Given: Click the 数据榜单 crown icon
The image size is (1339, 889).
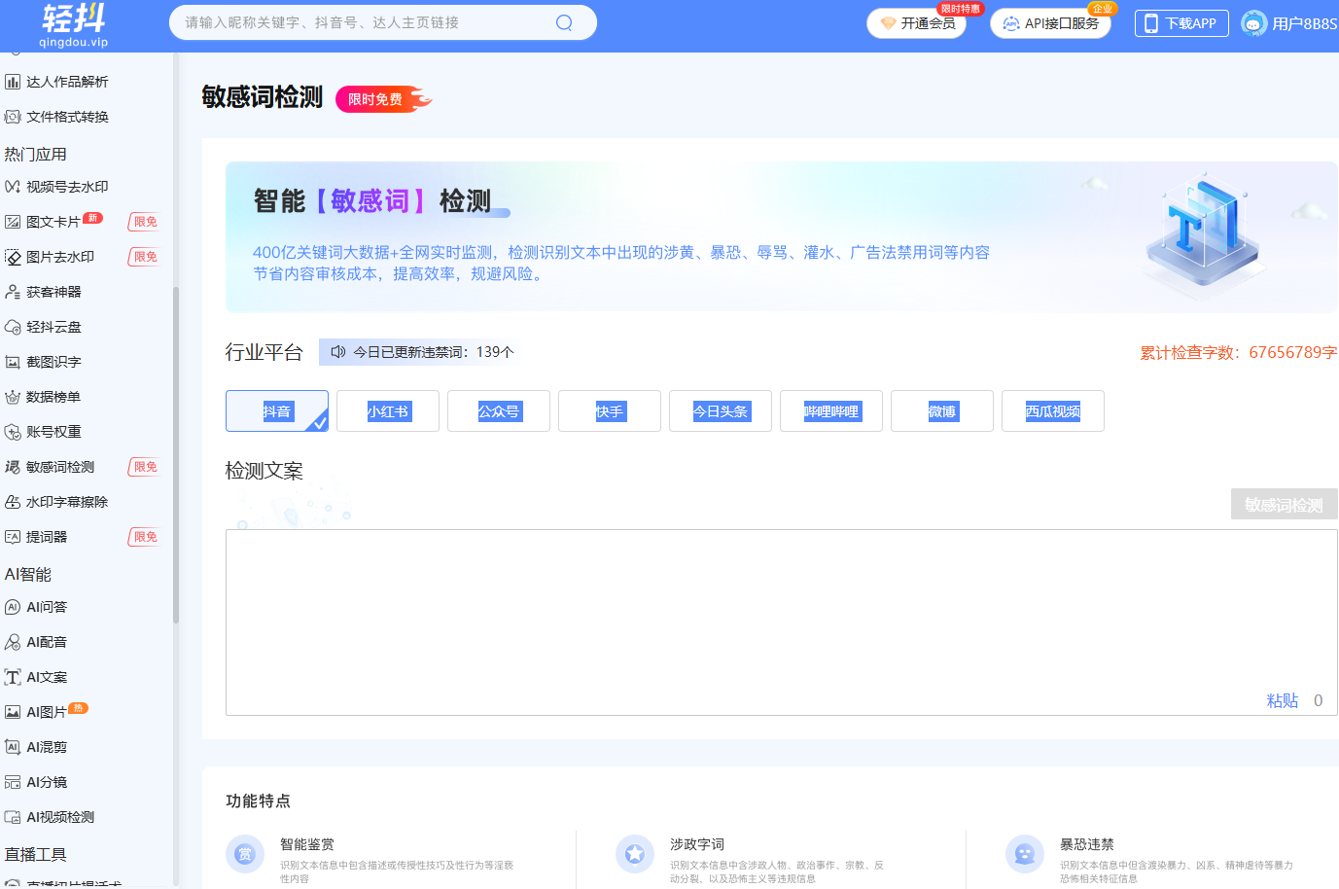Looking at the screenshot, I should [13, 397].
